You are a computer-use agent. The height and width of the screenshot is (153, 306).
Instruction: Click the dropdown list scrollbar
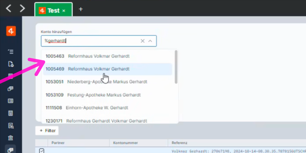pyautogui.click(x=176, y=67)
